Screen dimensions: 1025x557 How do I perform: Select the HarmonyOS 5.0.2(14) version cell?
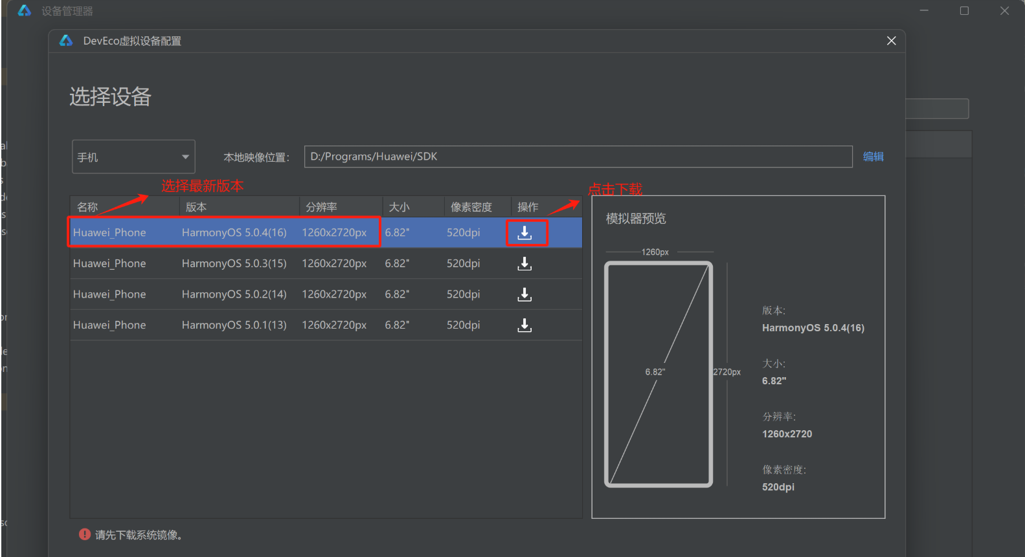tap(234, 294)
